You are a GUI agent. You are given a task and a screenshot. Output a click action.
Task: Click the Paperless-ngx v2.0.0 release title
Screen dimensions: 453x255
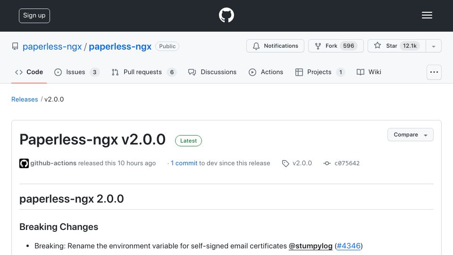92,140
